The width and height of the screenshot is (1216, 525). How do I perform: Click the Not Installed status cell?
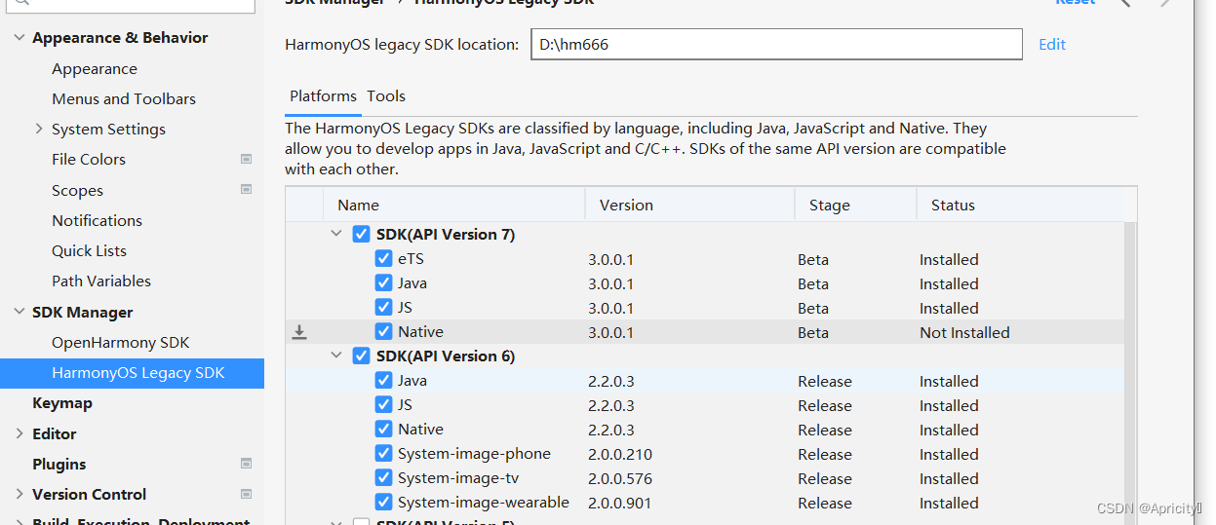point(964,333)
